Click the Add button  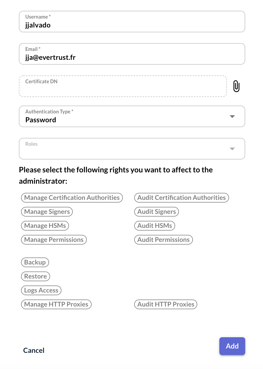coord(232,346)
